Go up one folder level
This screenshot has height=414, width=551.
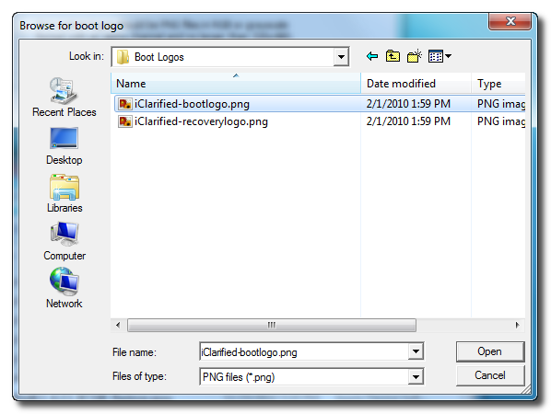click(393, 56)
